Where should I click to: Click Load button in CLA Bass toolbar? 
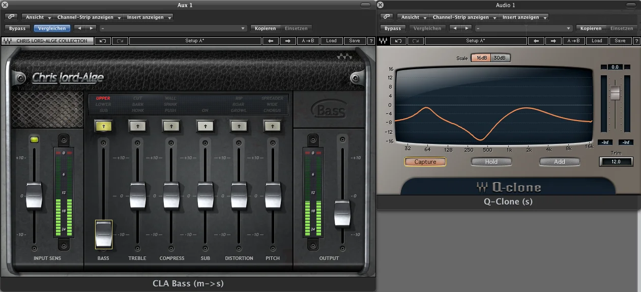coord(331,41)
